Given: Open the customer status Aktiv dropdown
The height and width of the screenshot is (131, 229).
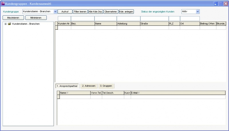Looking at the screenshot, I should coord(198,12).
